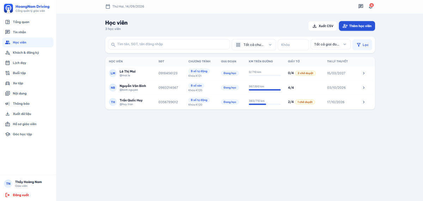The image size is (423, 201).
Task: Click the calendar icon beside Thứ Hai date
Action: tap(108, 6)
